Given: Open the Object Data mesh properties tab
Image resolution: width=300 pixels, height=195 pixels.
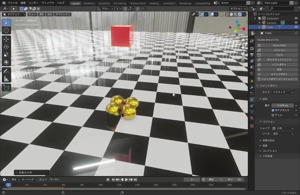Looking at the screenshot, I should [252, 112].
